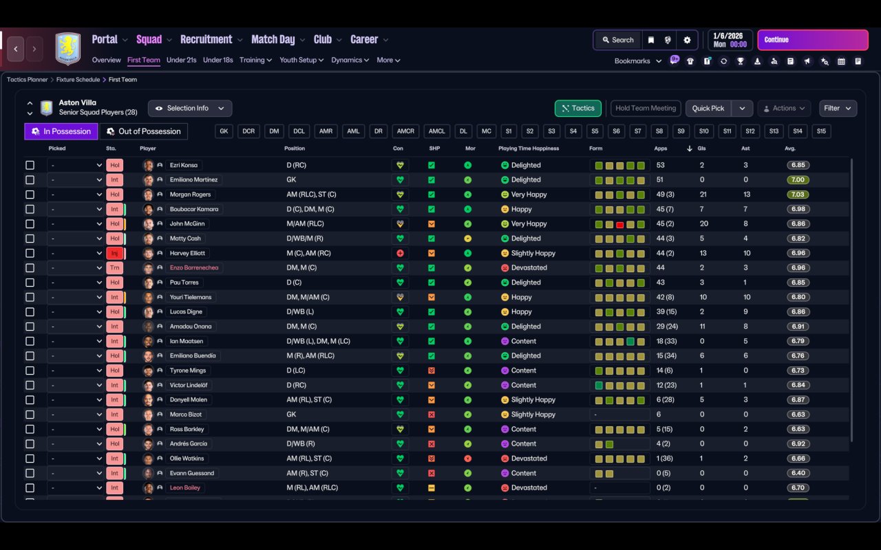Click the megaphone bookmark icon
Screen dimensions: 881x550
807,61
